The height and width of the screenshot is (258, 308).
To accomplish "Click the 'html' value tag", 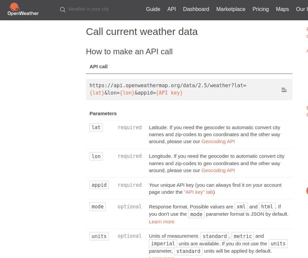I will pyautogui.click(x=267, y=207).
